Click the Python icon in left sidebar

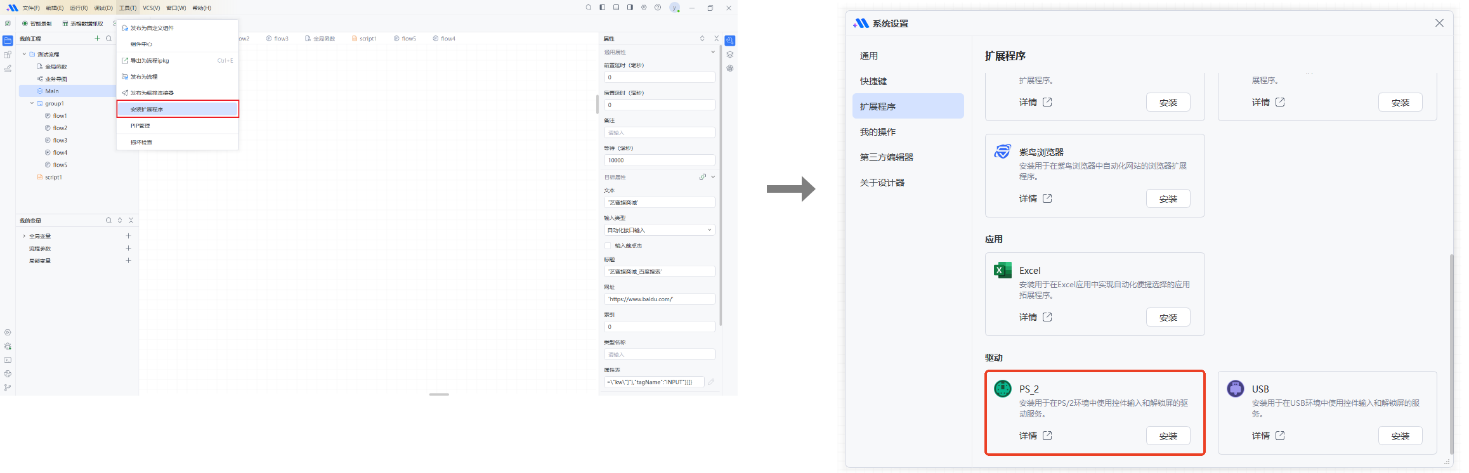click(8, 374)
